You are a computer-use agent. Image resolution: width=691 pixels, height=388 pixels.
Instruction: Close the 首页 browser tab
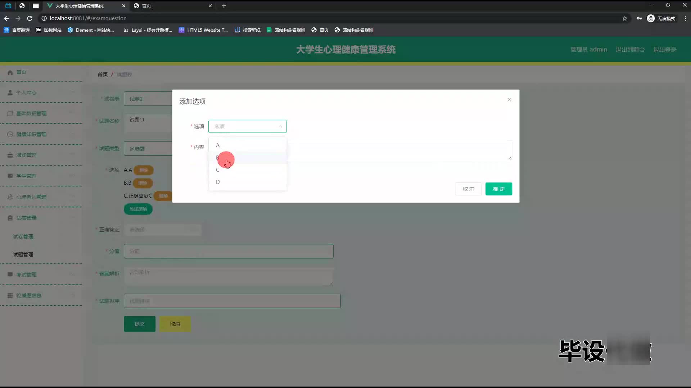pyautogui.click(x=210, y=6)
